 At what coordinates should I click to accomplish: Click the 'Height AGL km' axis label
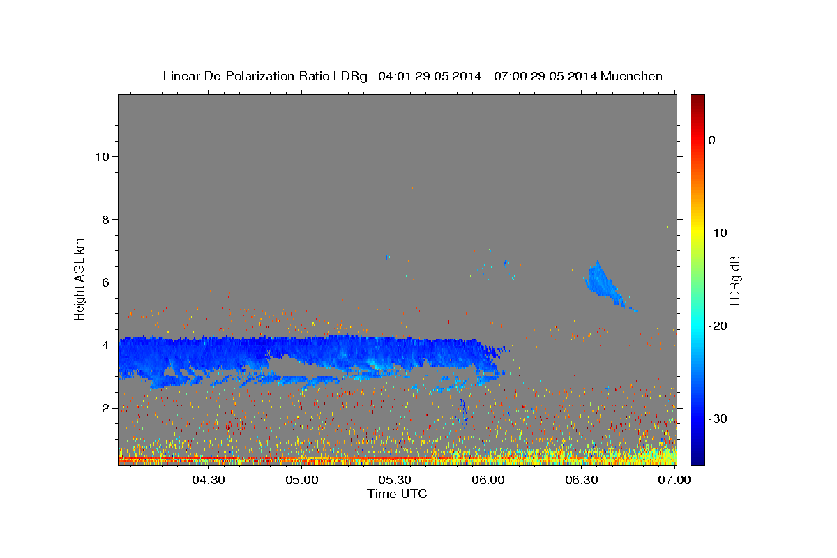tap(80, 278)
